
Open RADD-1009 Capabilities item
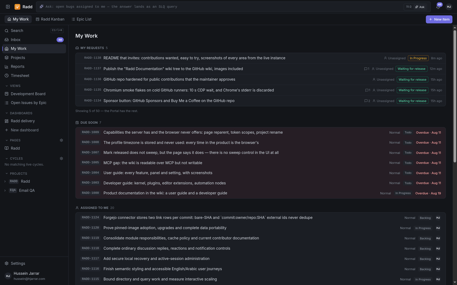tap(260, 133)
